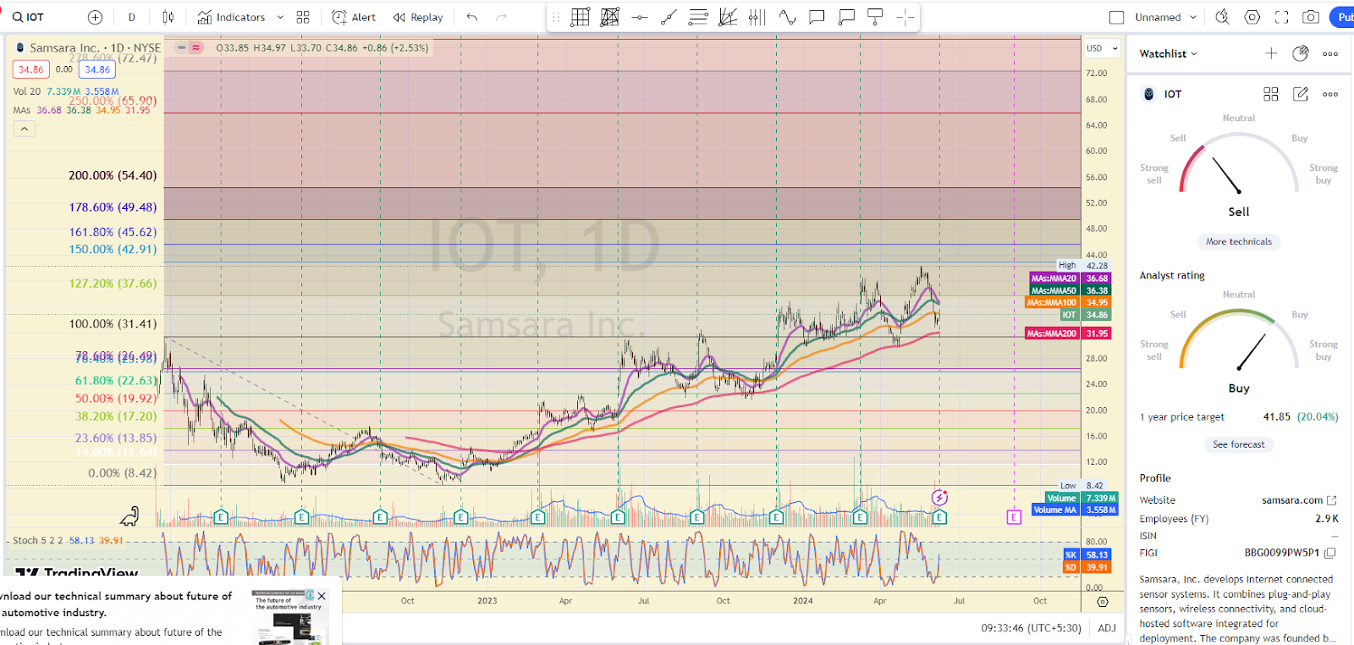Open the Unnamed layout dropdown
Screen dimensions: 1354x645
pos(1166,17)
